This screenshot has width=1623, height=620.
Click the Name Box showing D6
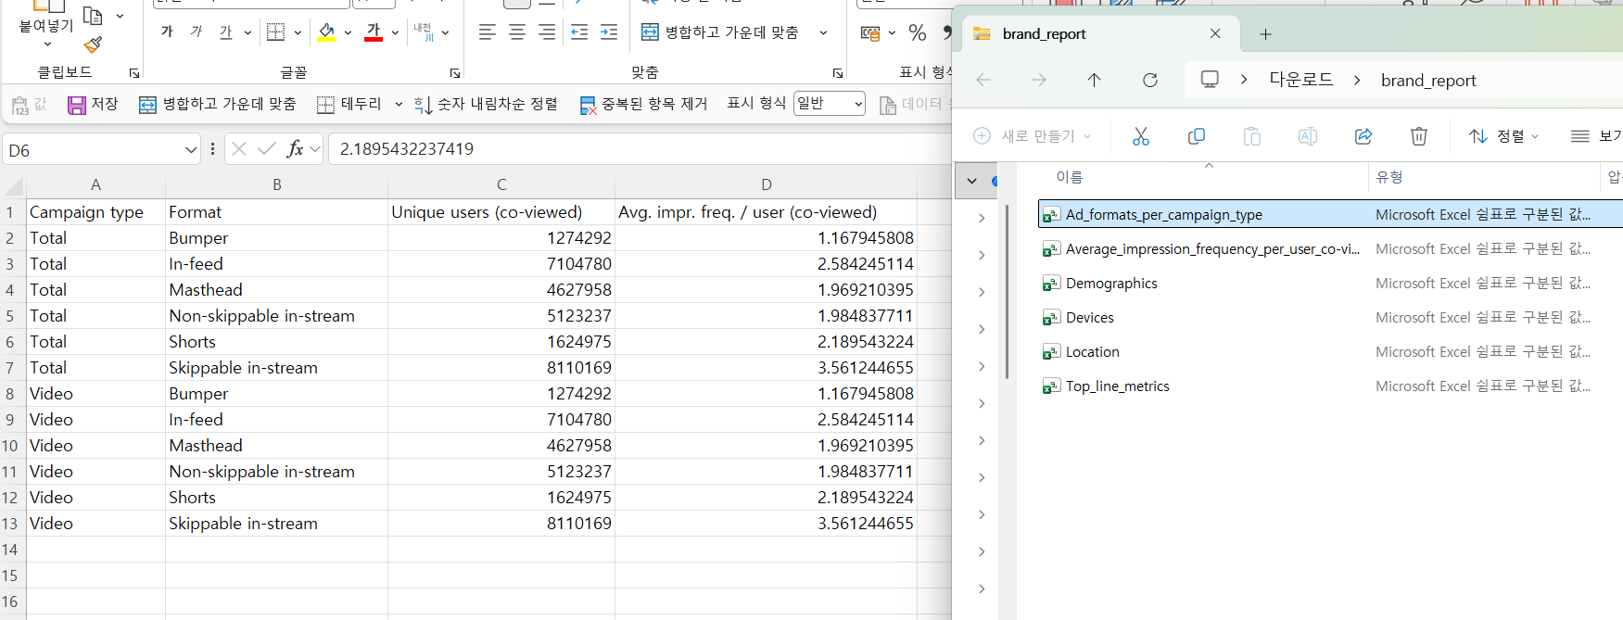[x=94, y=149]
